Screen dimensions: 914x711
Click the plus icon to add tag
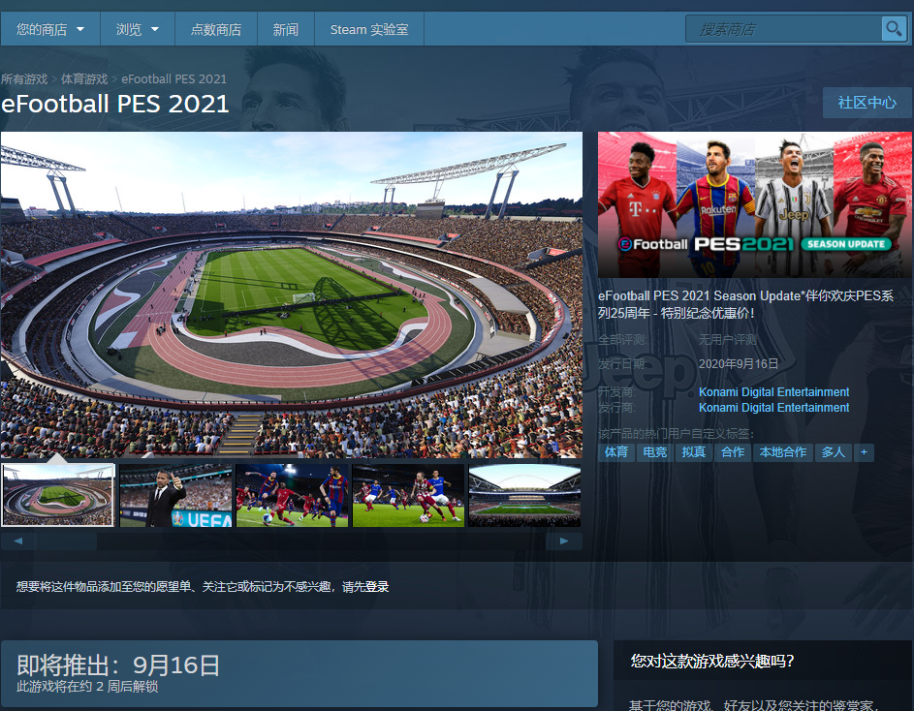(863, 452)
